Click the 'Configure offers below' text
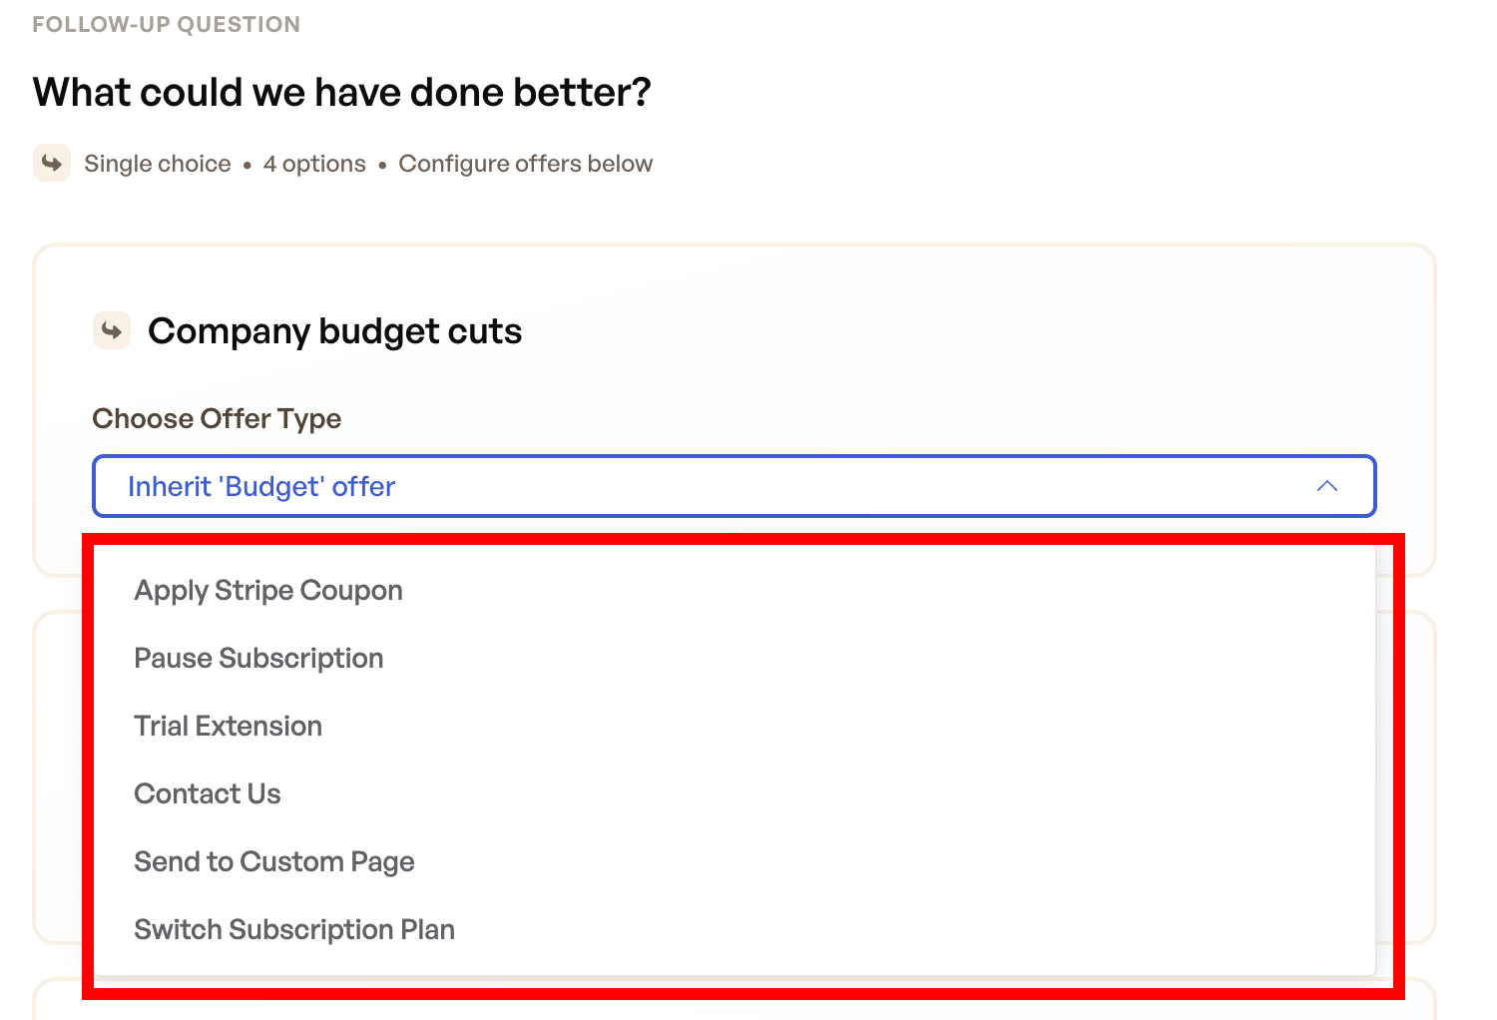1497x1020 pixels. 525,163
